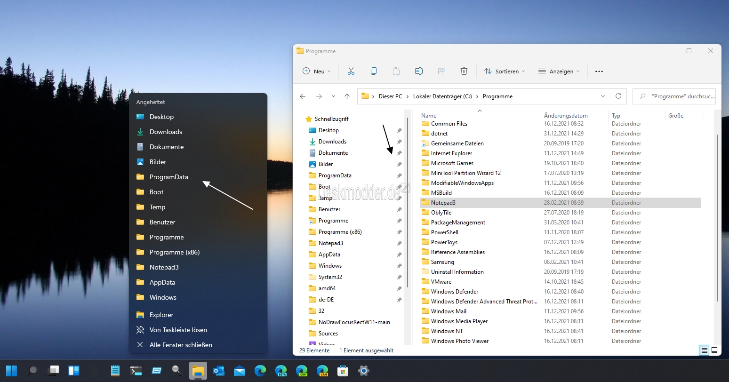The height and width of the screenshot is (382, 729).
Task: Click the navigation pane vertical scrollbar
Action: point(408,202)
